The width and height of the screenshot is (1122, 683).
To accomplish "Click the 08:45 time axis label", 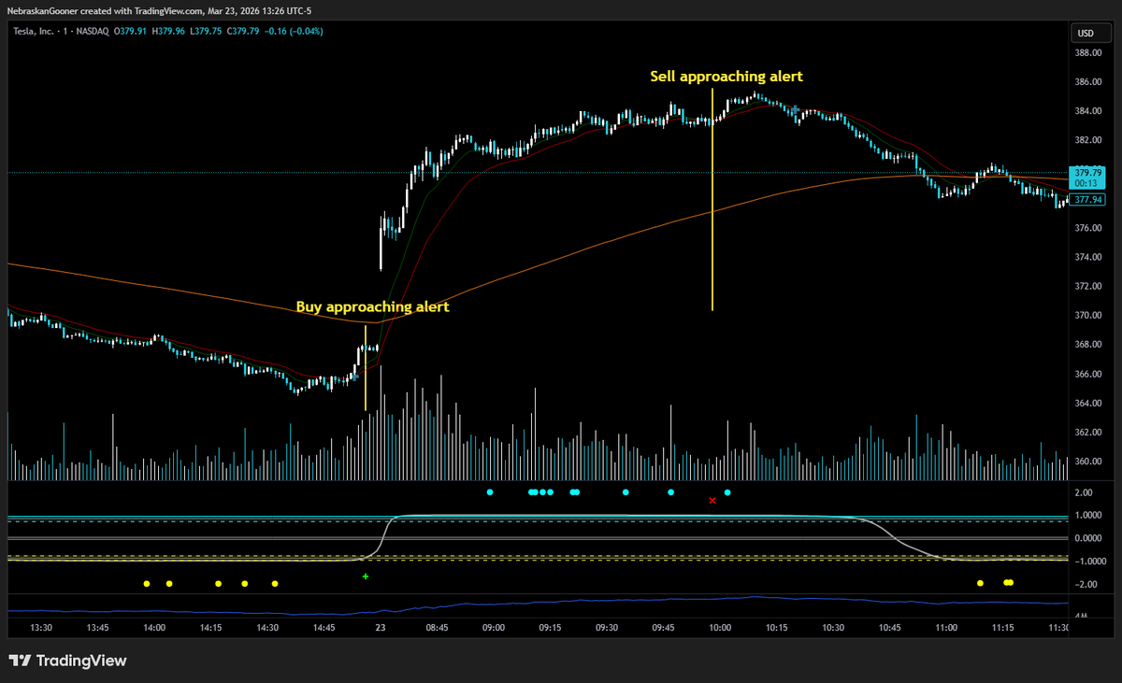I will [x=437, y=628].
